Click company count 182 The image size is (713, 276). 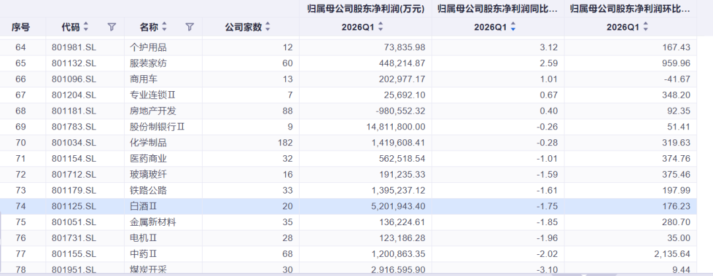[x=285, y=143]
